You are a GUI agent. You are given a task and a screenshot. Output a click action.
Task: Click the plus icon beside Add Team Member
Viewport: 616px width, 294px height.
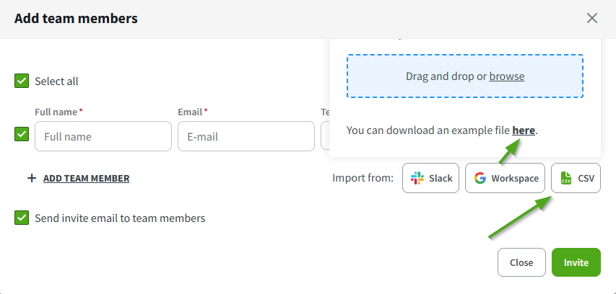(x=31, y=178)
